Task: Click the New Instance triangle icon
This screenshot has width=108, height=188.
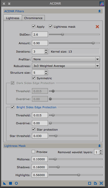Action: [x=5, y=183]
